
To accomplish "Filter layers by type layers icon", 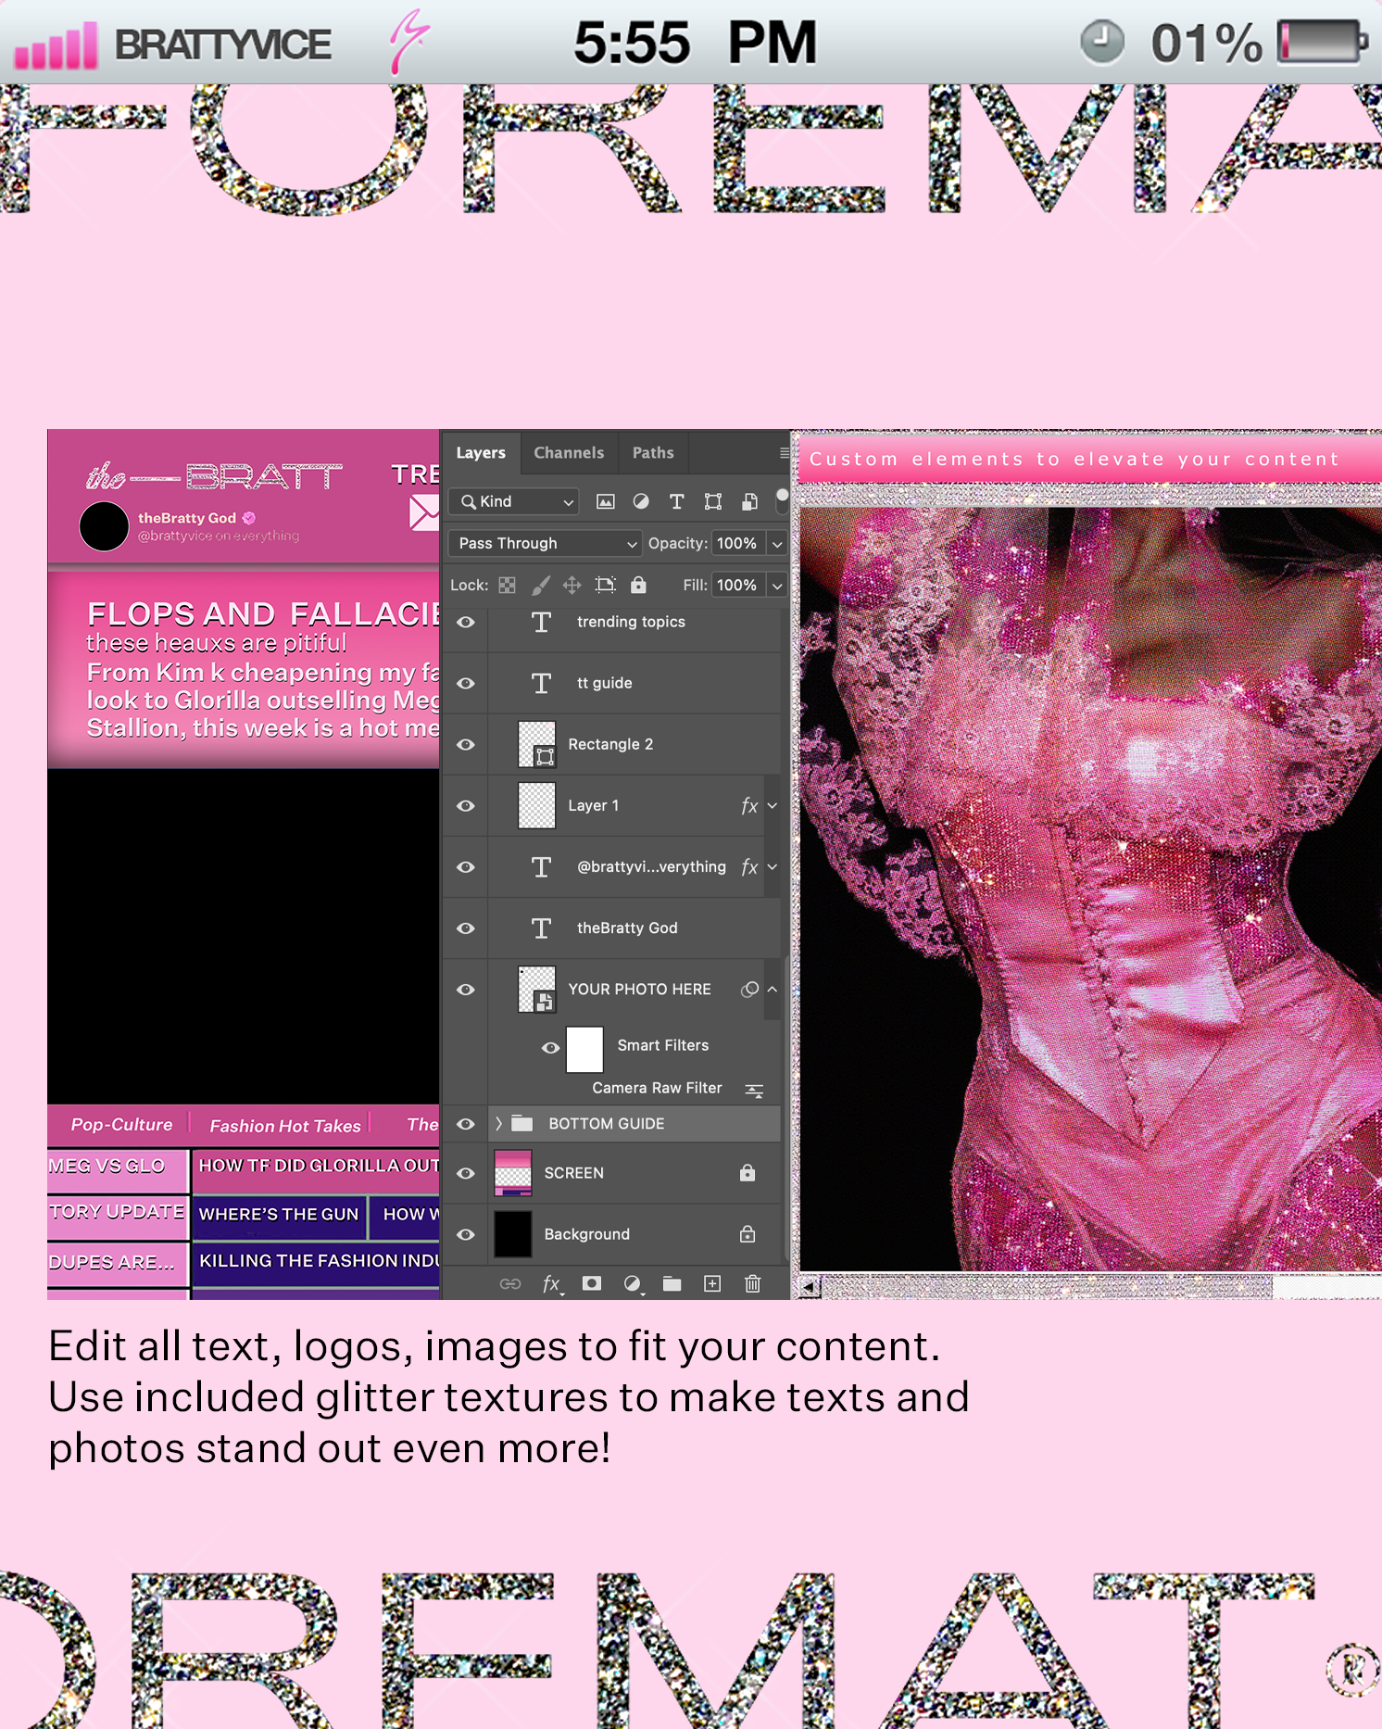I will [676, 501].
